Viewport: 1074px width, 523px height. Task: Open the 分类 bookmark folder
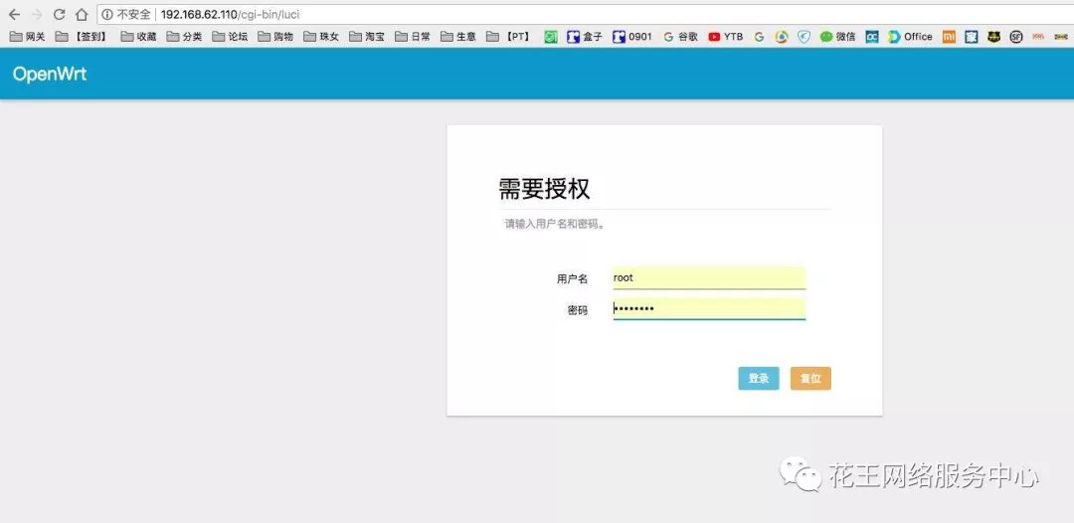[184, 37]
